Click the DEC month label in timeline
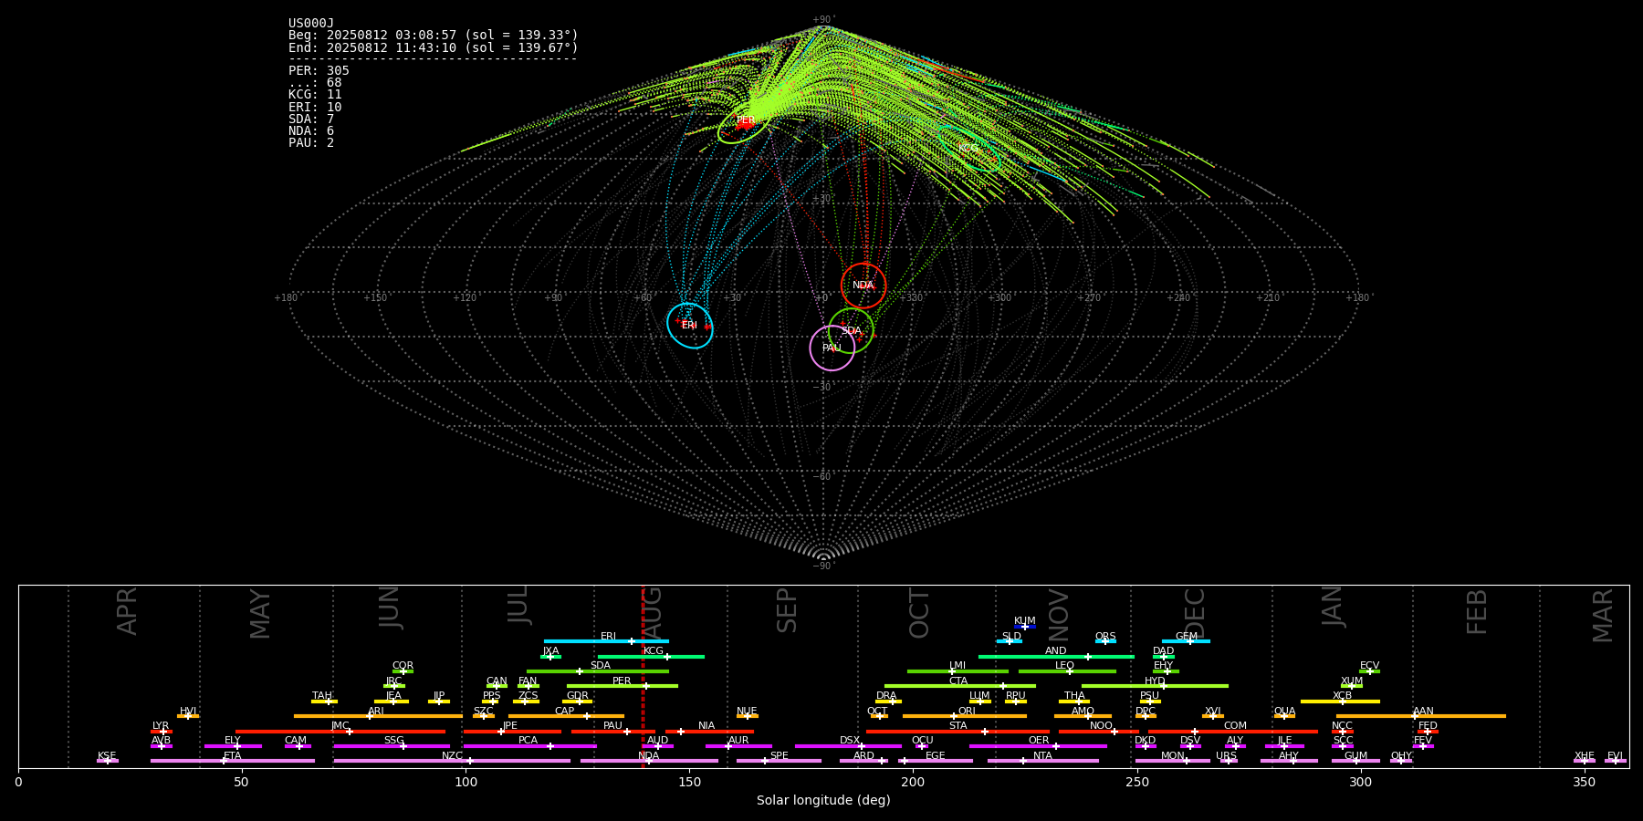Image resolution: width=1643 pixels, height=821 pixels. tap(1194, 613)
